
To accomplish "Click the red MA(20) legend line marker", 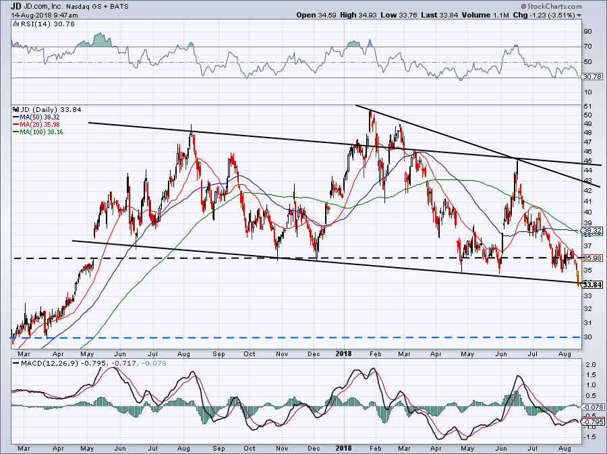I will tap(16, 124).
